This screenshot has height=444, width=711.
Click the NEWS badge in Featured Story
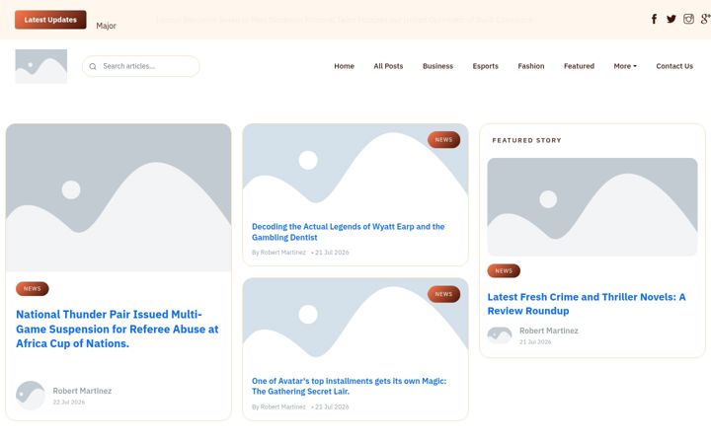(x=504, y=271)
